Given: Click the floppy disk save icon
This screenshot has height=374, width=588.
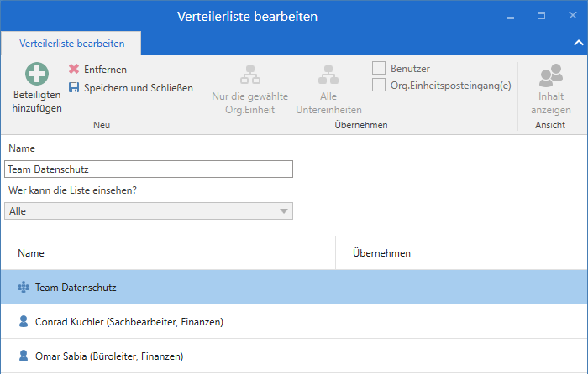Looking at the screenshot, I should pos(74,87).
